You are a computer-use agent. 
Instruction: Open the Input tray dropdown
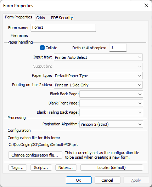point(98,57)
